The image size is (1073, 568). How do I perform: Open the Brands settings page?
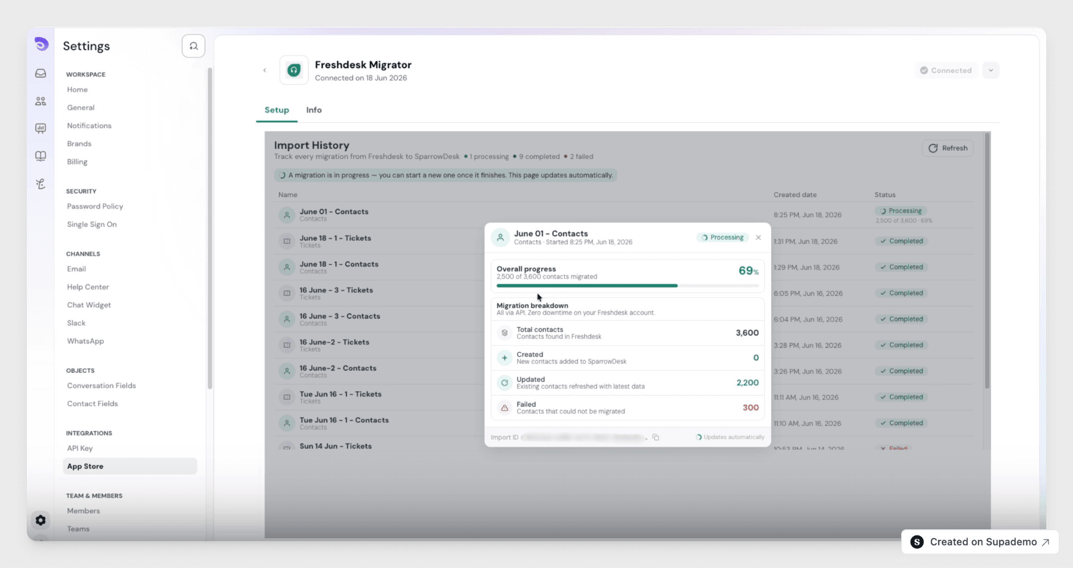coord(79,143)
